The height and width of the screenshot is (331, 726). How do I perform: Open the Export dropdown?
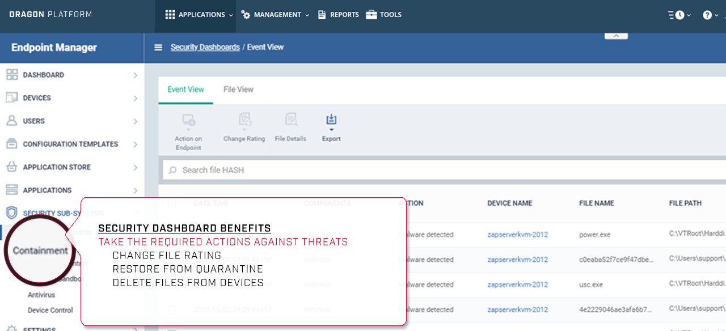point(331,128)
